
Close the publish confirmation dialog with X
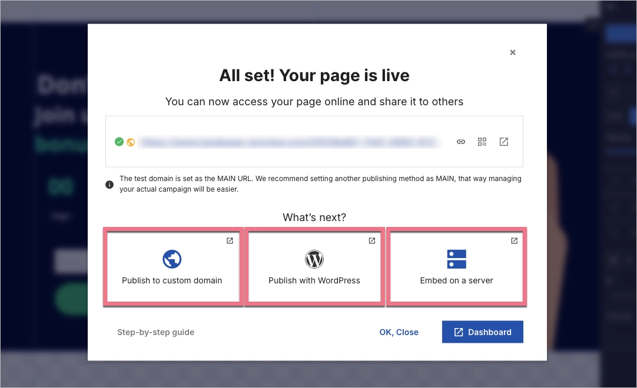pos(512,52)
